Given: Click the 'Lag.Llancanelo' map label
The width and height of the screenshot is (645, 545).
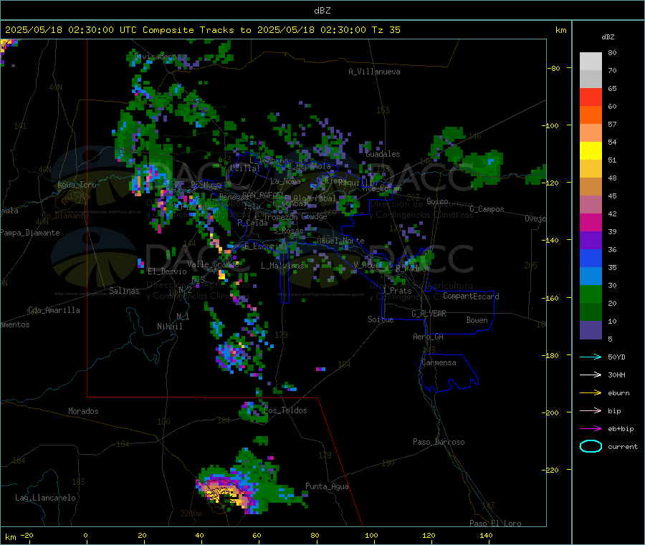Looking at the screenshot, I should pyautogui.click(x=45, y=498).
